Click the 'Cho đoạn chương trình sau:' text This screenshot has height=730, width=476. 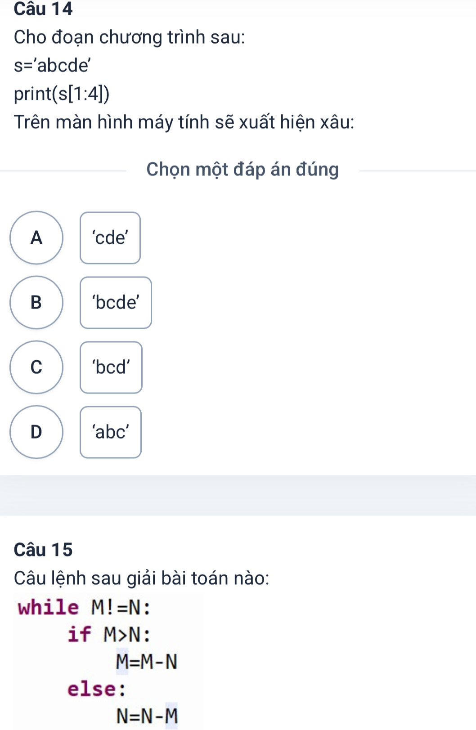pos(130,37)
